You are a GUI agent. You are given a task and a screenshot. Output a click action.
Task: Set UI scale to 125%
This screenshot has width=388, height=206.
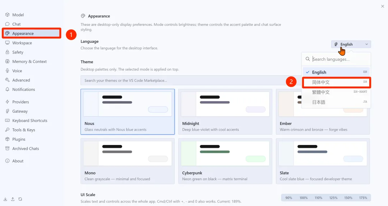[x=333, y=198]
